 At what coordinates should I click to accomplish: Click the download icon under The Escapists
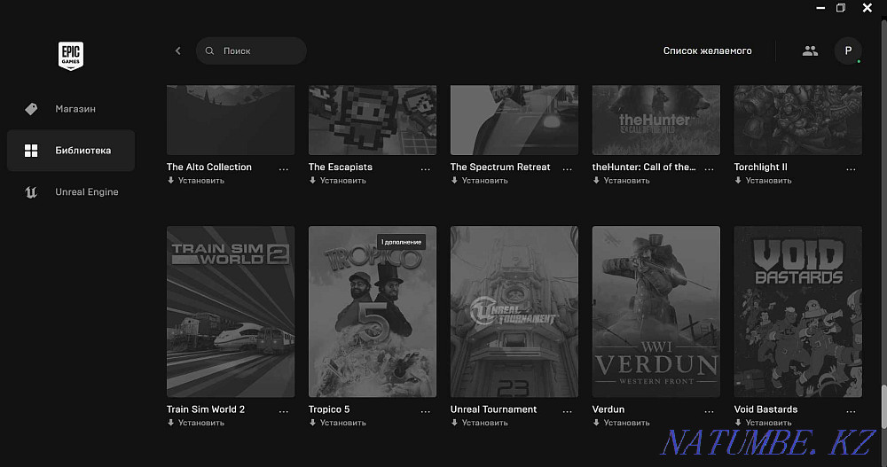coord(313,181)
